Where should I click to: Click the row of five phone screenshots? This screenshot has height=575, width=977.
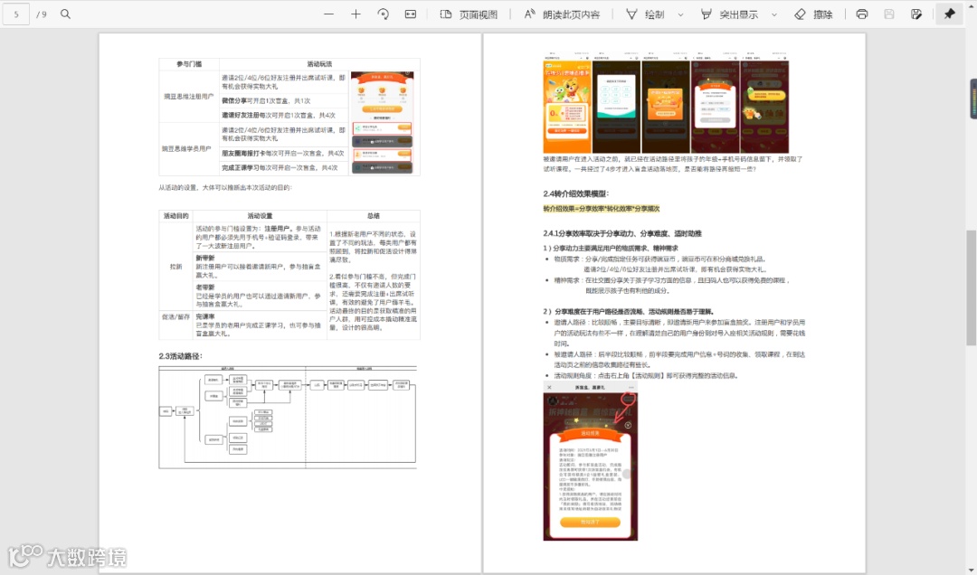(666, 103)
